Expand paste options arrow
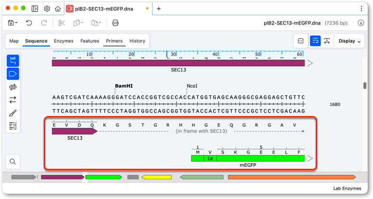Viewport: 373px width, 199px height. click(x=100, y=23)
